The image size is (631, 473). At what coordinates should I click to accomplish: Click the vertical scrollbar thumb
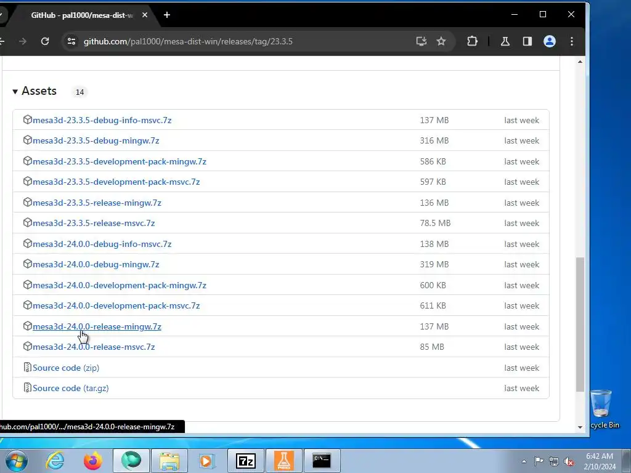580,324
